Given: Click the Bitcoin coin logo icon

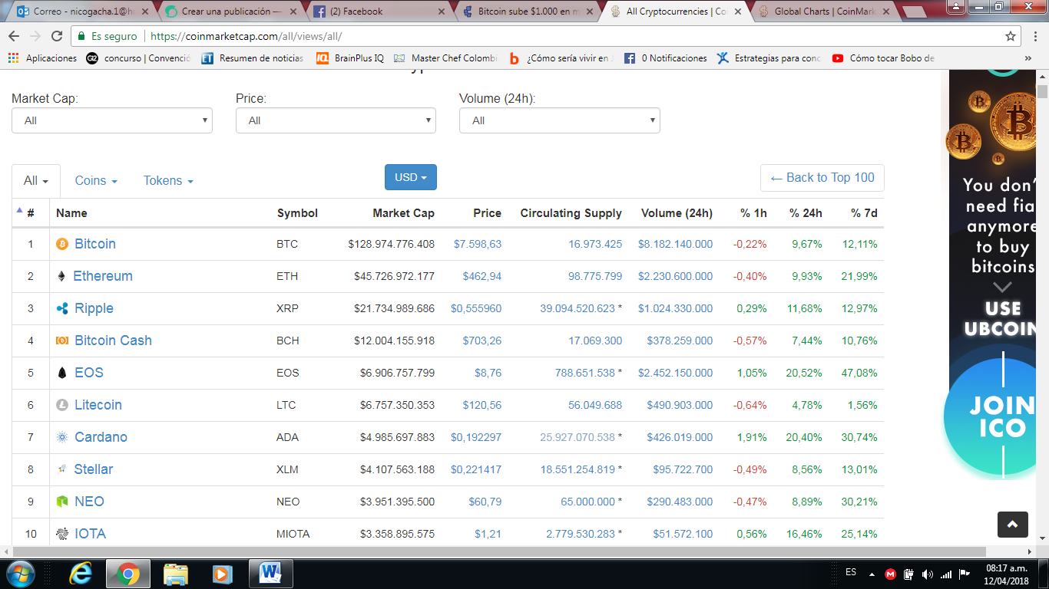Looking at the screenshot, I should (62, 244).
